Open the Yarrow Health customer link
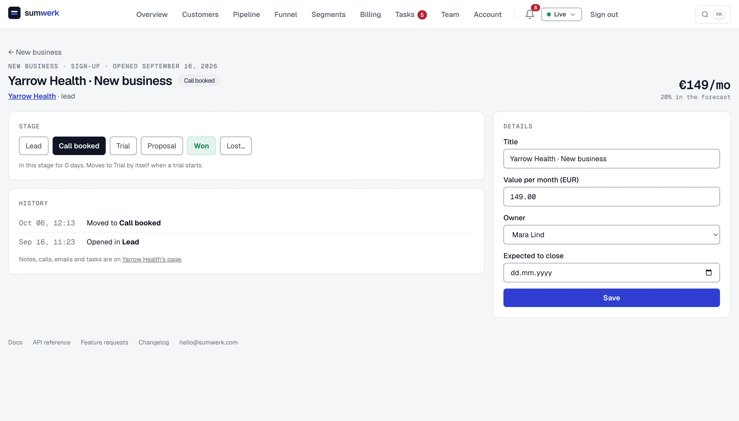The height and width of the screenshot is (421, 739). pos(32,96)
